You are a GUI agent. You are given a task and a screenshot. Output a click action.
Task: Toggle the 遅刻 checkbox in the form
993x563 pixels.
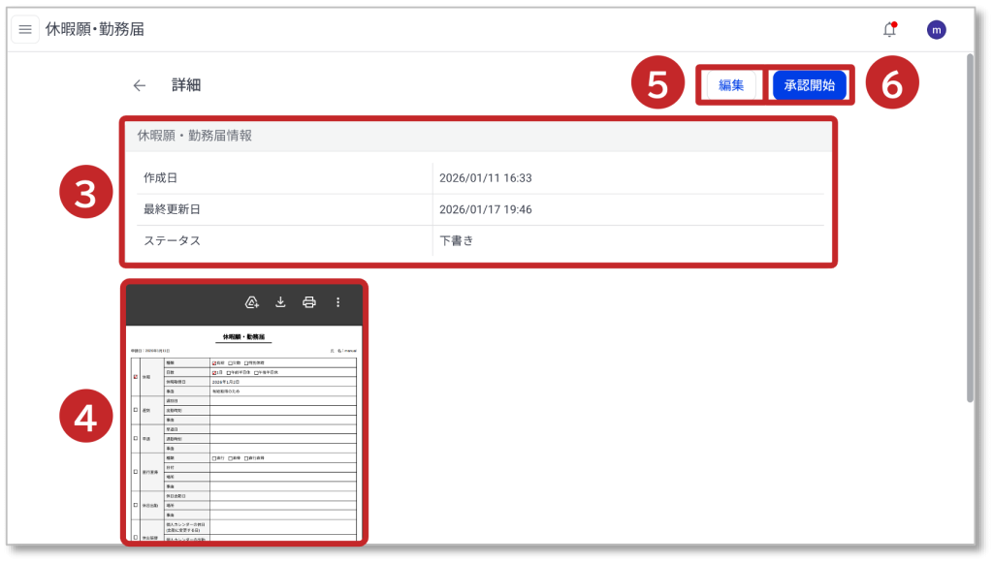(x=135, y=410)
